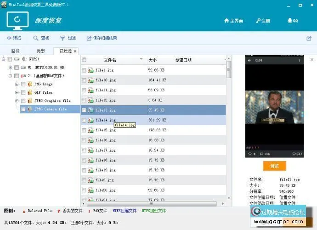
Task: Go to 主界面 home button
Action: 233,21
